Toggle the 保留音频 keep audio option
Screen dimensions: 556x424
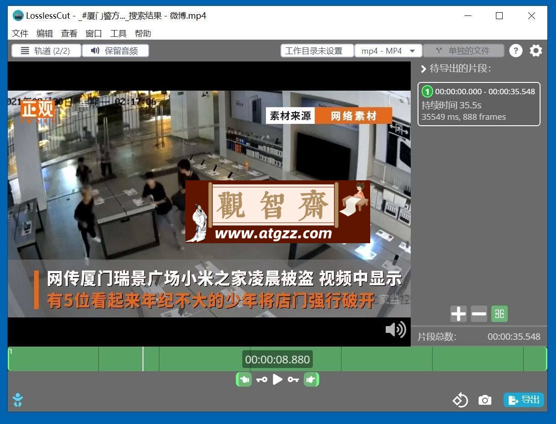tap(116, 51)
